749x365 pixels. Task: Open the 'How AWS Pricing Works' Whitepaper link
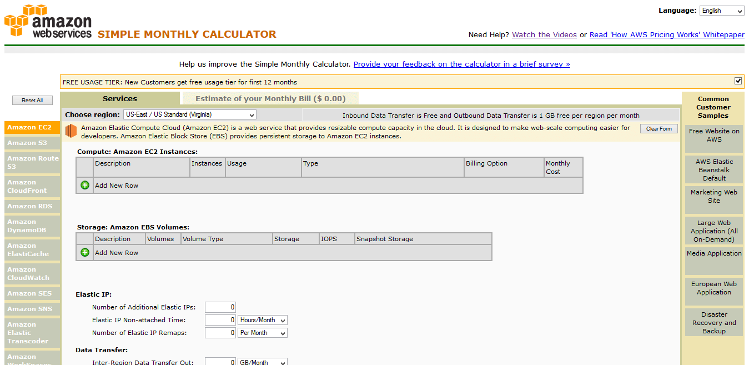(x=667, y=34)
